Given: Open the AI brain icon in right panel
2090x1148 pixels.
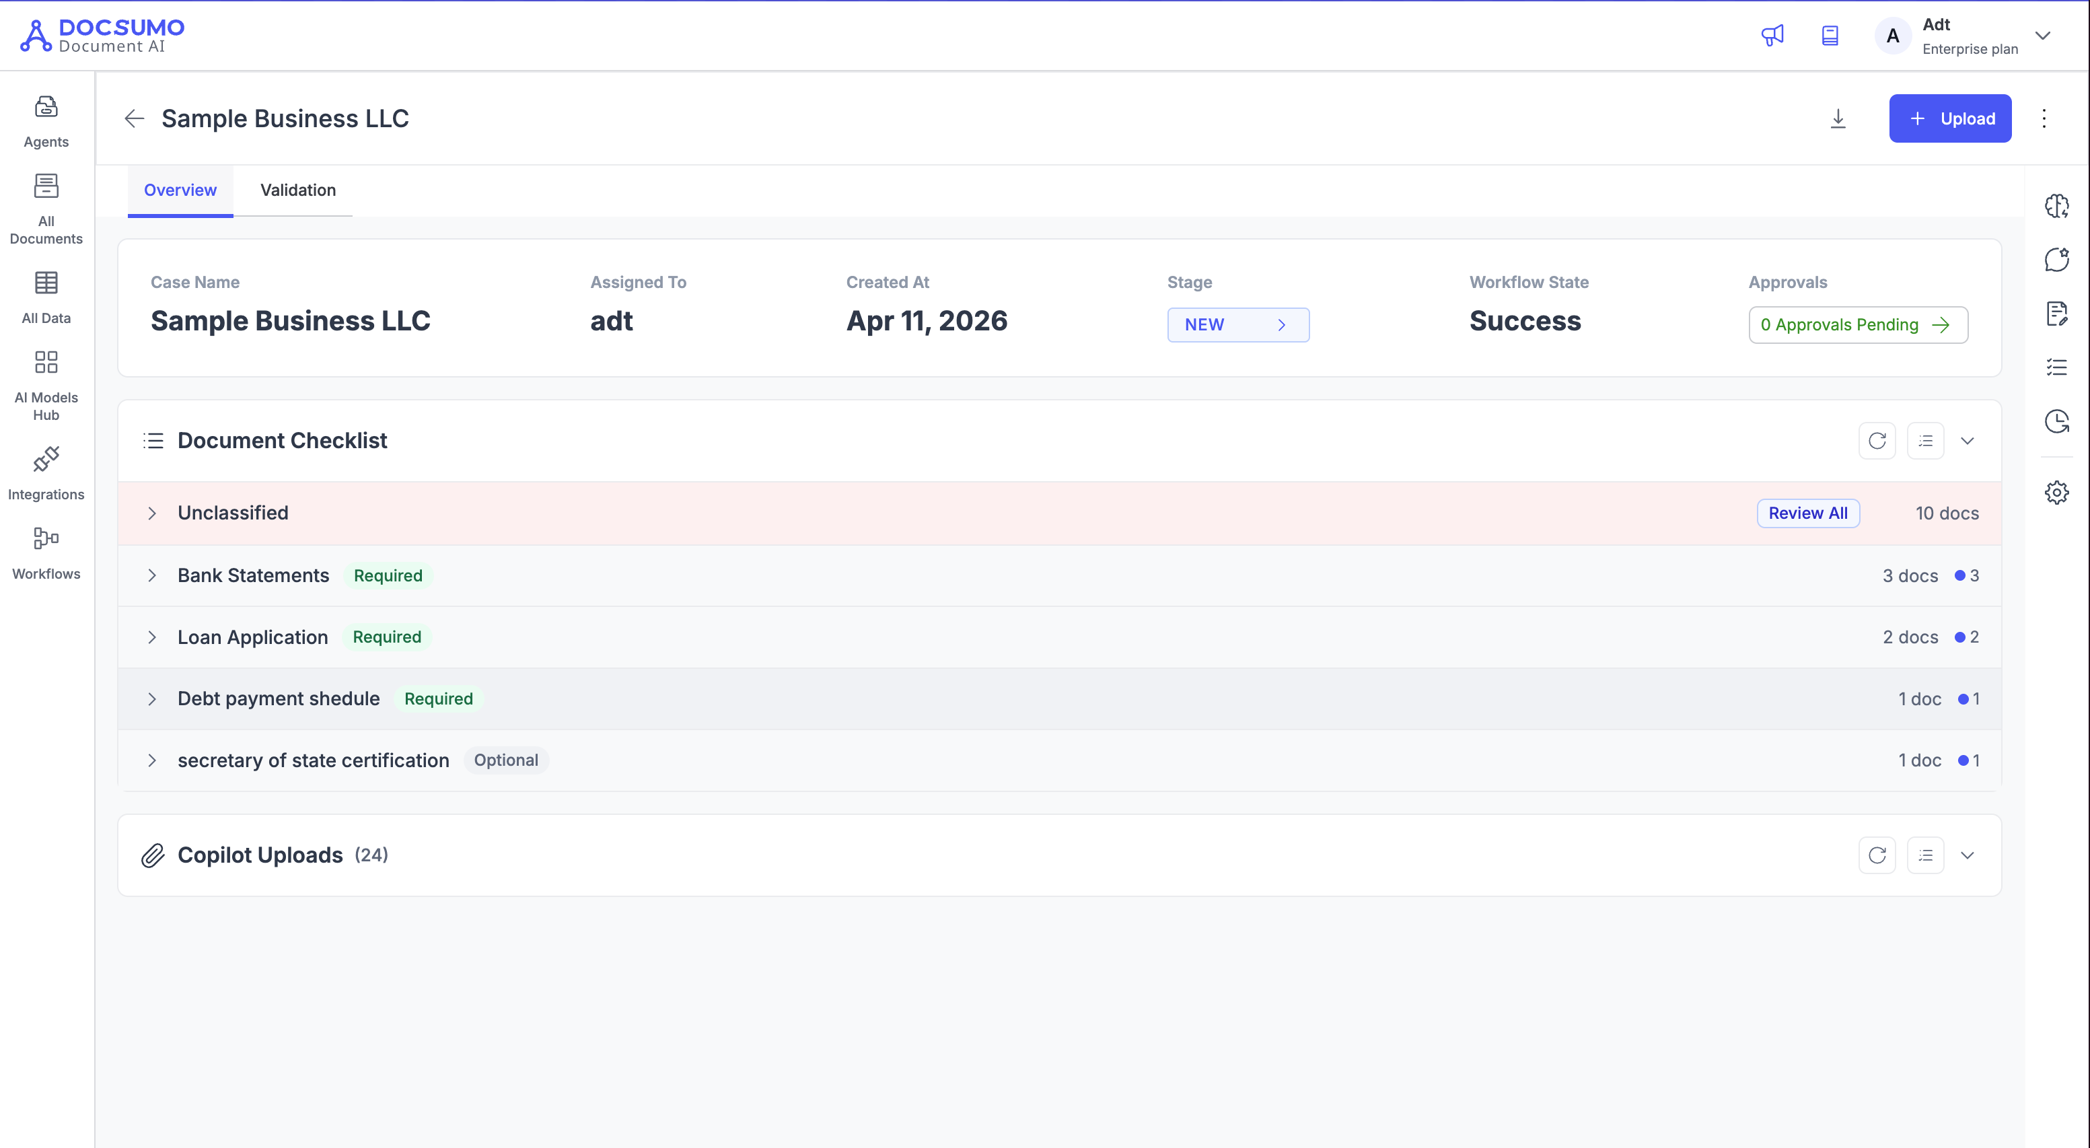Looking at the screenshot, I should [x=2057, y=206].
